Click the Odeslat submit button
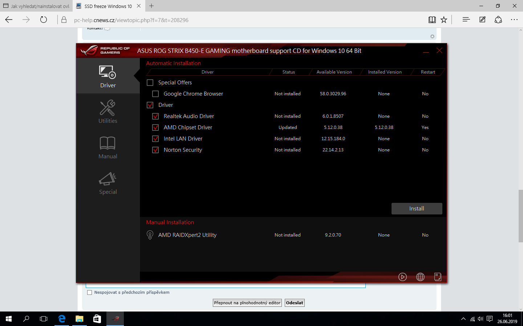The image size is (523, 326). [x=295, y=303]
